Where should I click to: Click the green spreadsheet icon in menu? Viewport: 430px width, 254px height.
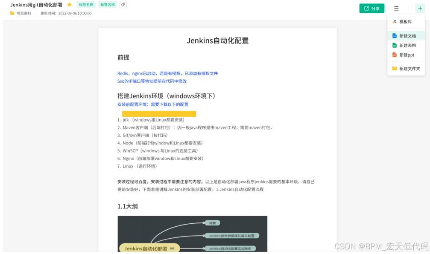(x=395, y=46)
